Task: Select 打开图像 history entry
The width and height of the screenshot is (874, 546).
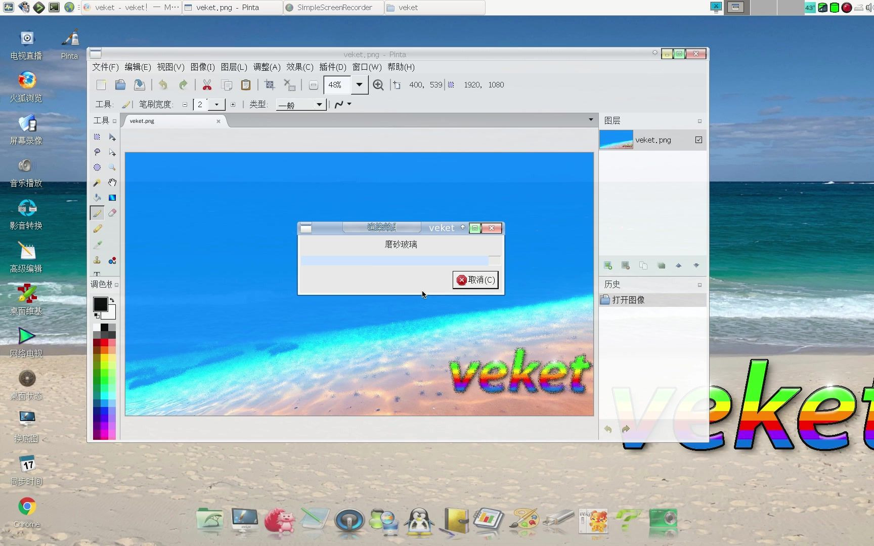Action: click(x=629, y=300)
